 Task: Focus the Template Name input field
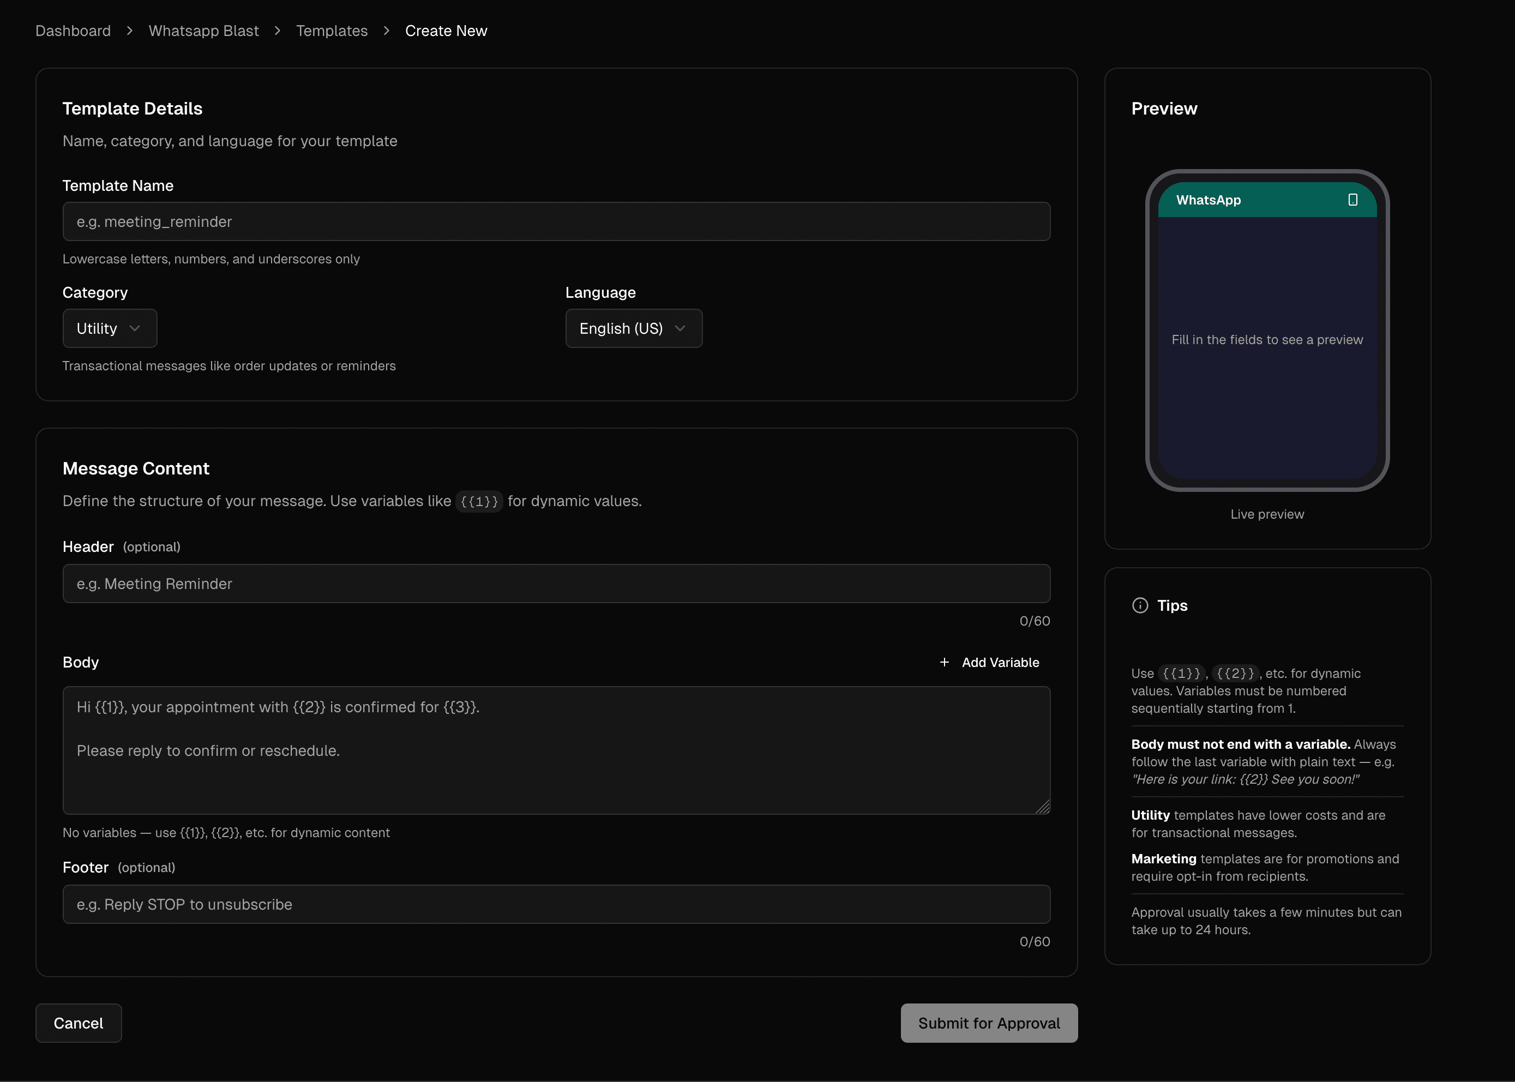tap(556, 221)
